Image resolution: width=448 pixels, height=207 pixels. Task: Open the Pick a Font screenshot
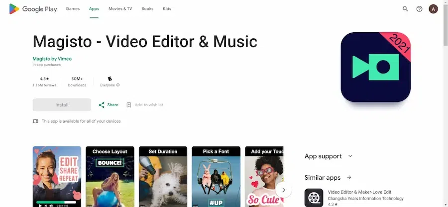pyautogui.click(x=216, y=177)
